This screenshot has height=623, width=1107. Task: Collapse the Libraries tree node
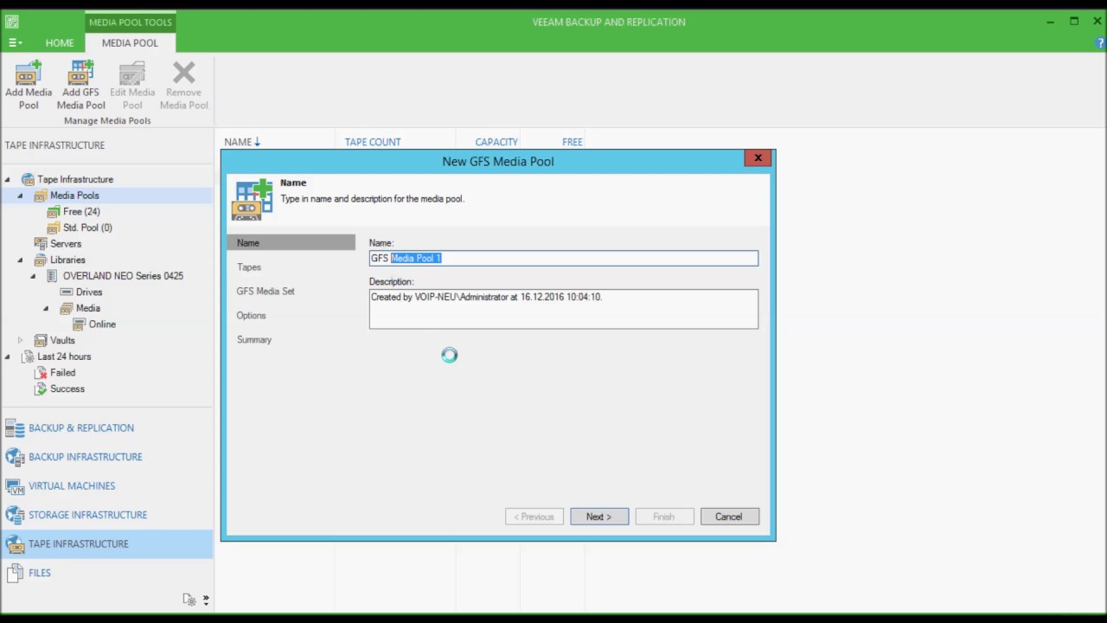pyautogui.click(x=20, y=260)
